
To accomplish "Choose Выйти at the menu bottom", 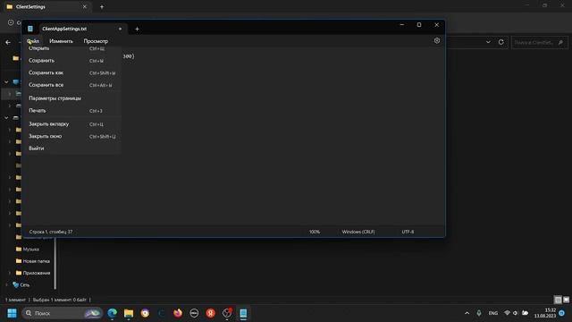I will [x=72, y=148].
